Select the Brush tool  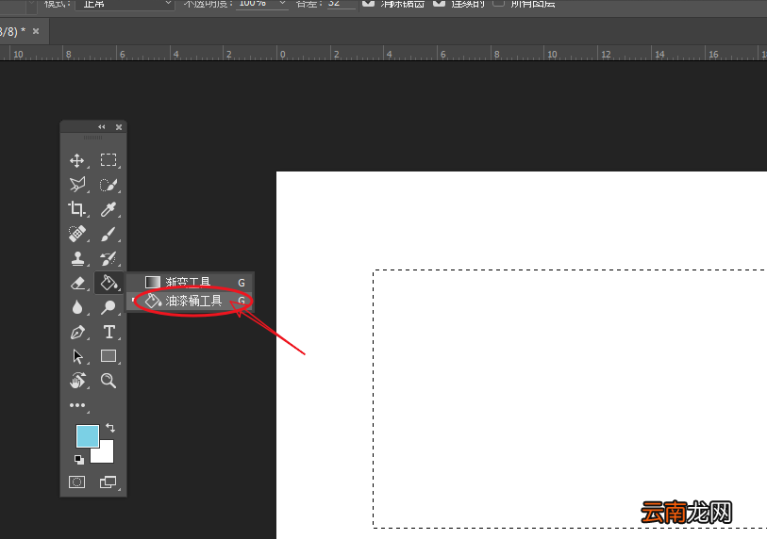click(108, 234)
